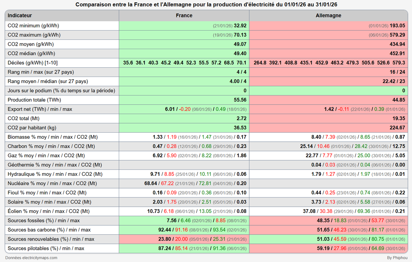Select the France column header

pyautogui.click(x=184, y=15)
